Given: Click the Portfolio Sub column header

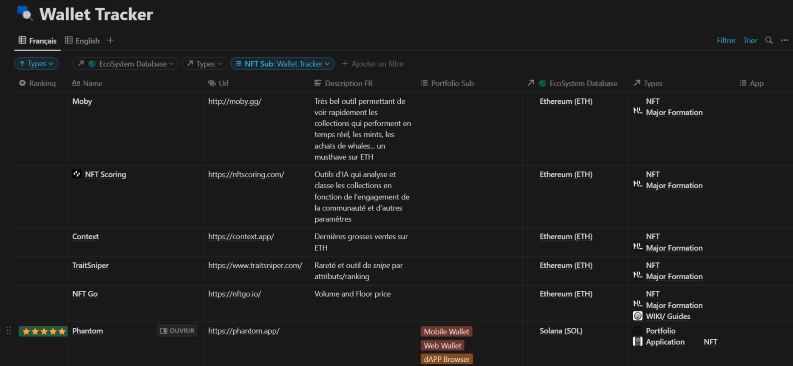Looking at the screenshot, I should coord(447,83).
